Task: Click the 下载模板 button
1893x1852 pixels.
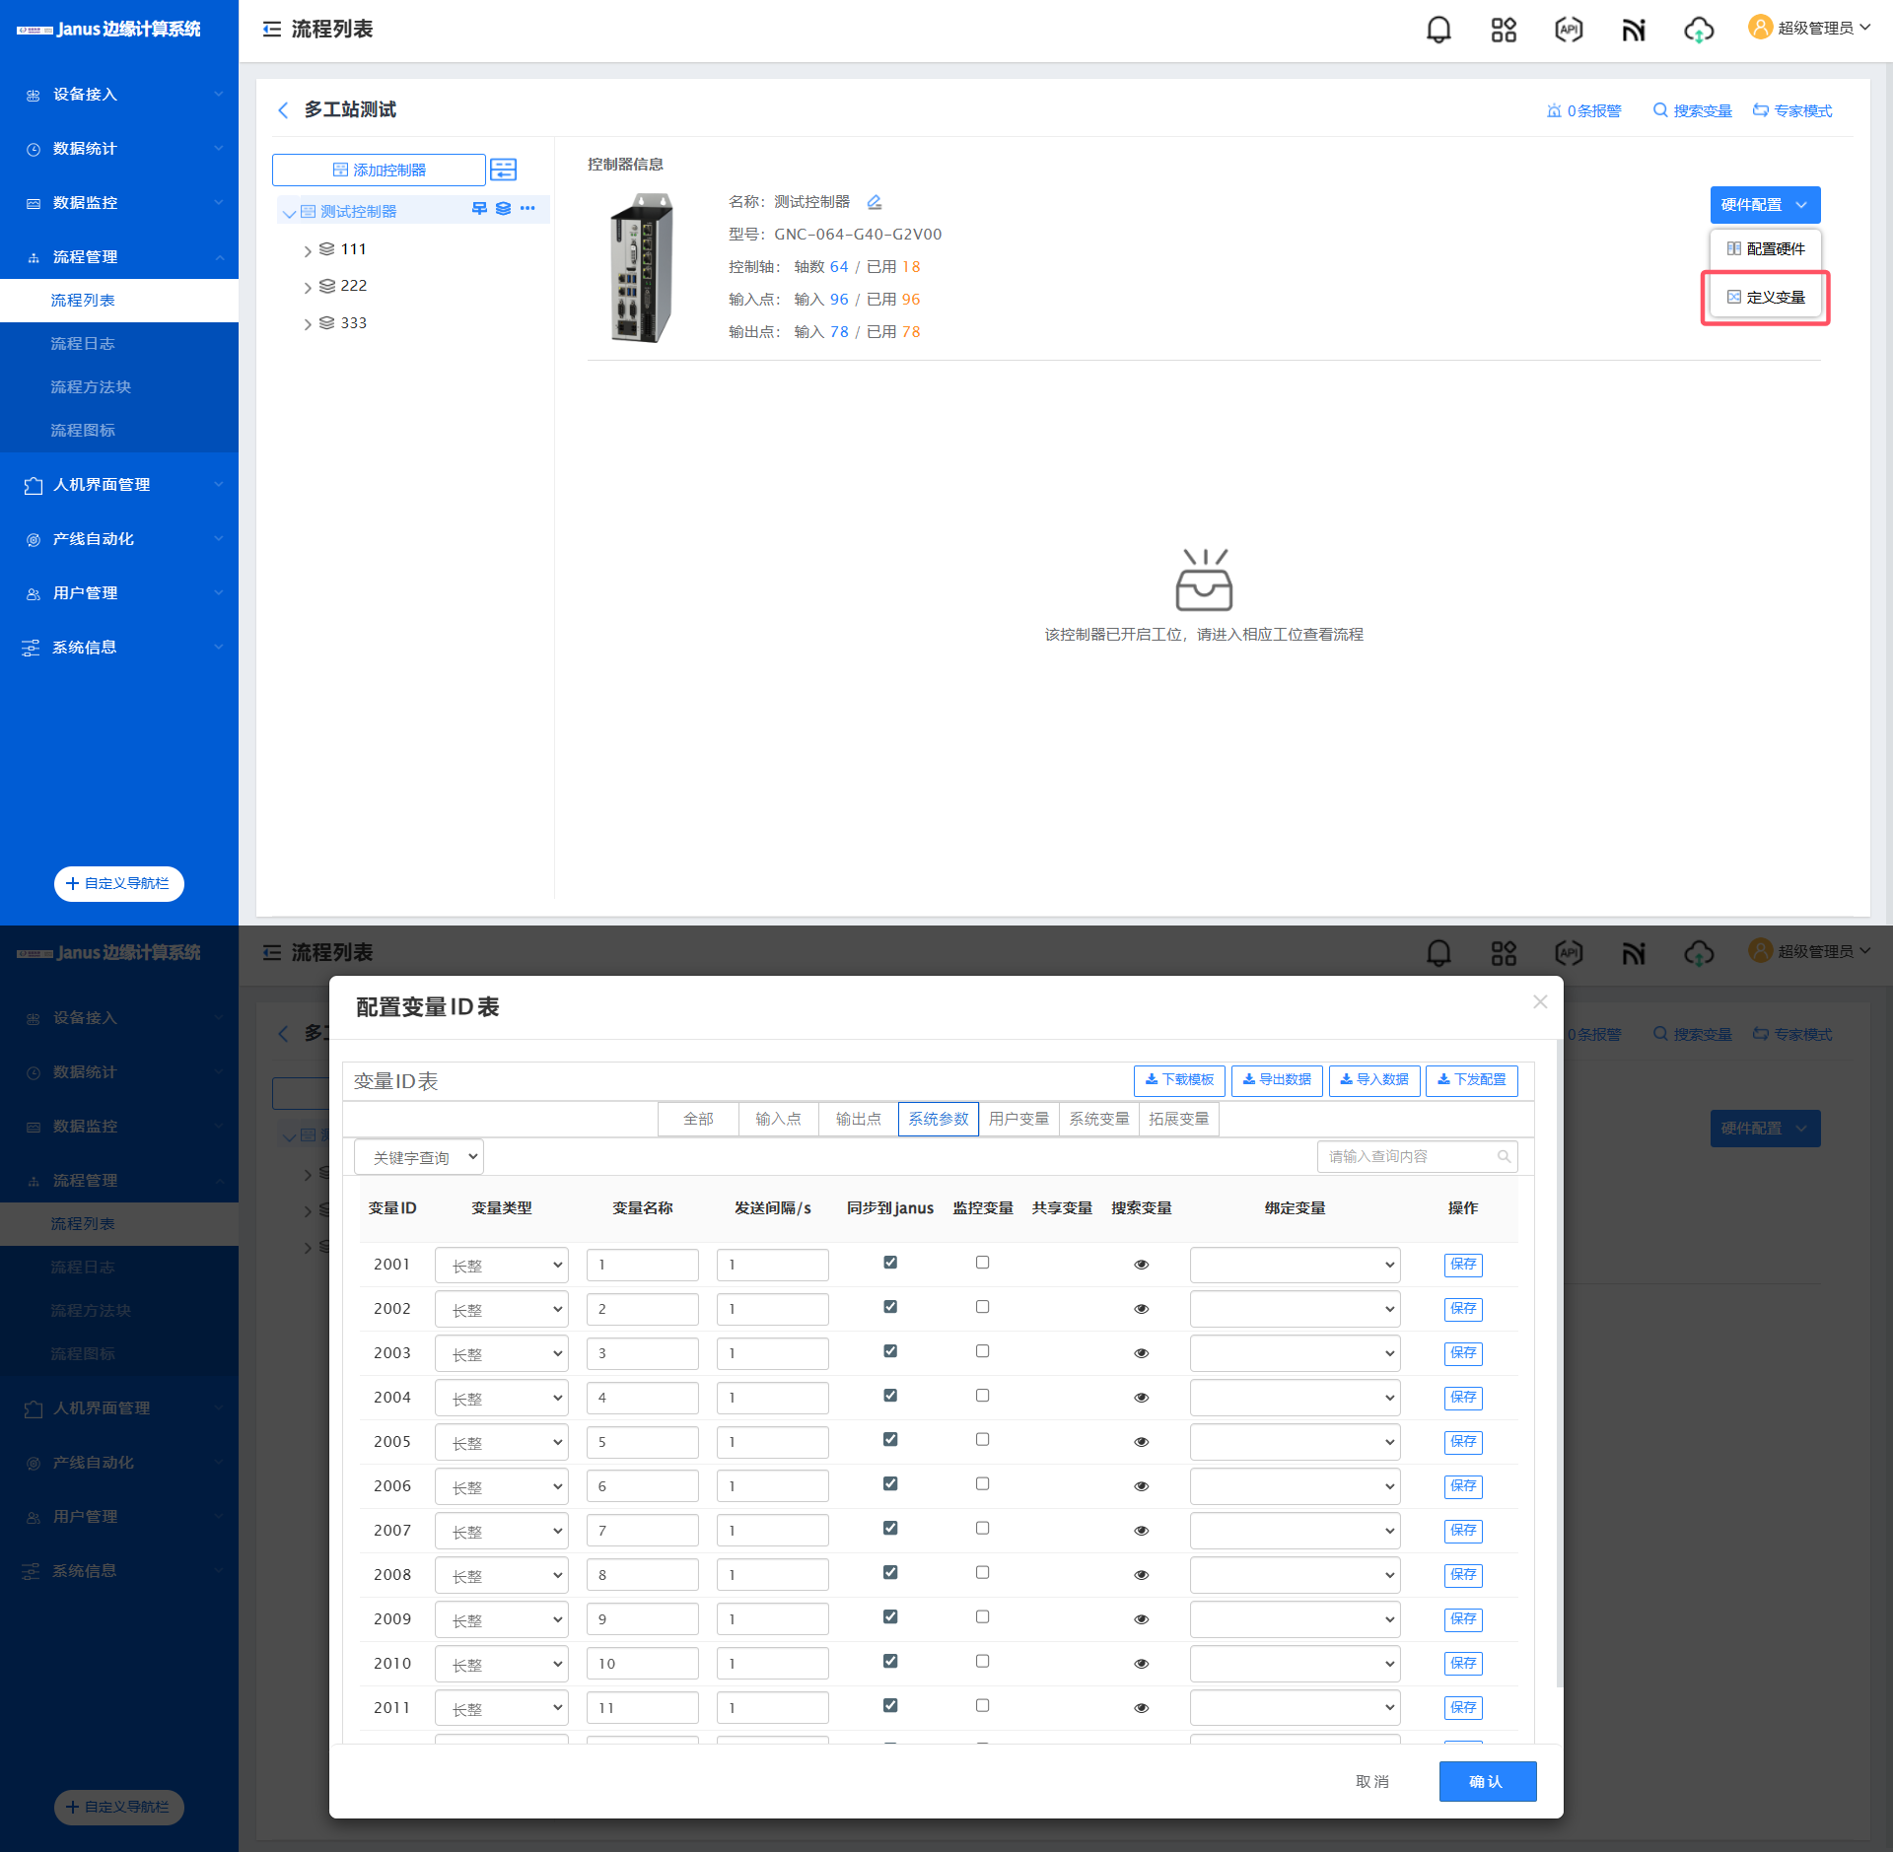Action: [1179, 1080]
